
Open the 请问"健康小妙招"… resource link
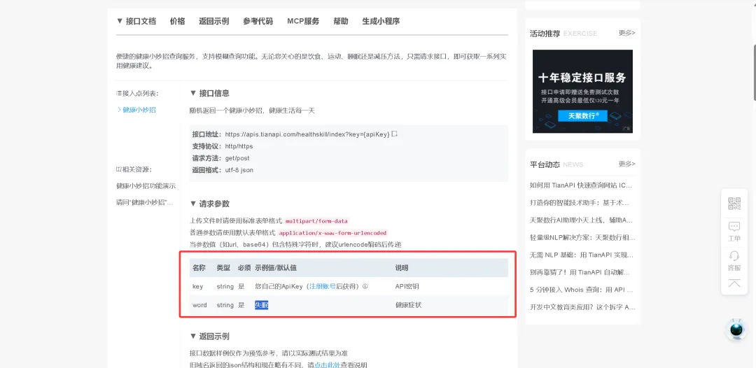pos(145,202)
